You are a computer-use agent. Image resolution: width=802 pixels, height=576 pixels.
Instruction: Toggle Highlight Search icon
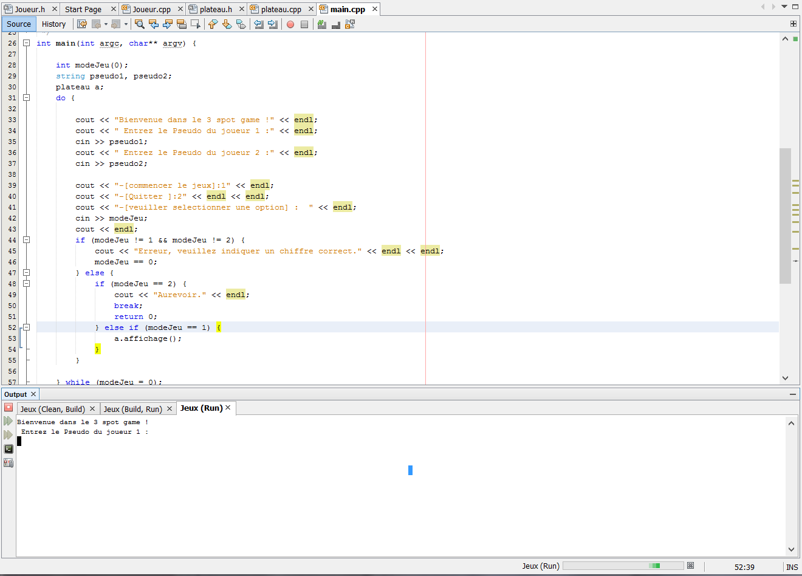[x=182, y=24]
